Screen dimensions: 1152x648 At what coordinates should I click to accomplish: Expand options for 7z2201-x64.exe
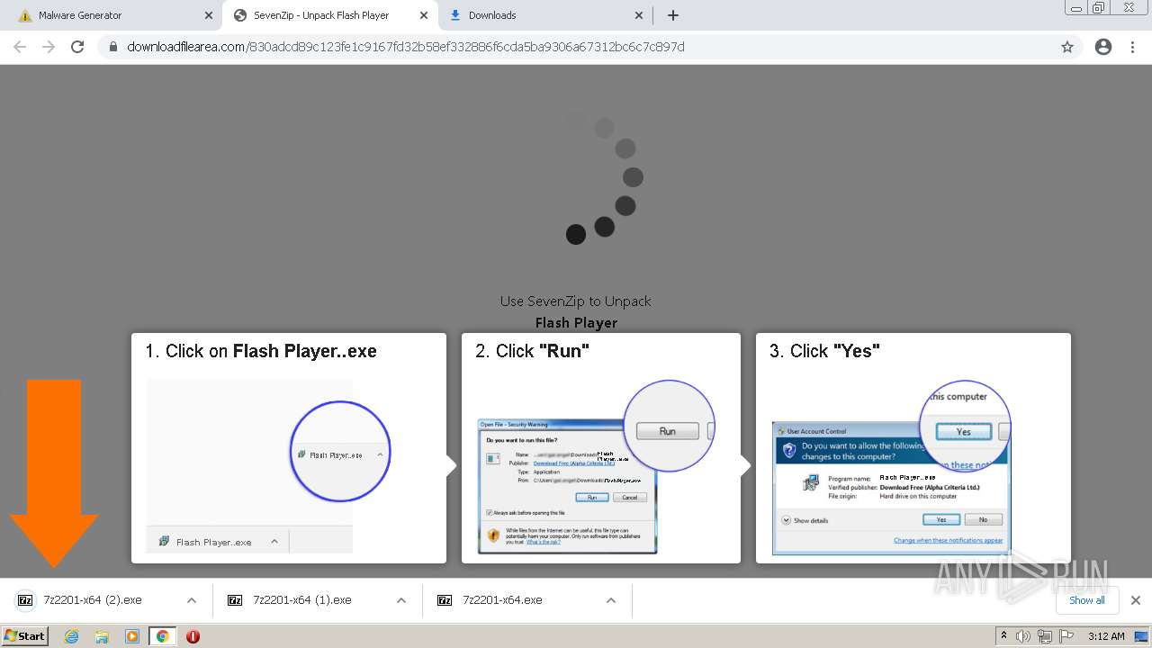pos(611,600)
